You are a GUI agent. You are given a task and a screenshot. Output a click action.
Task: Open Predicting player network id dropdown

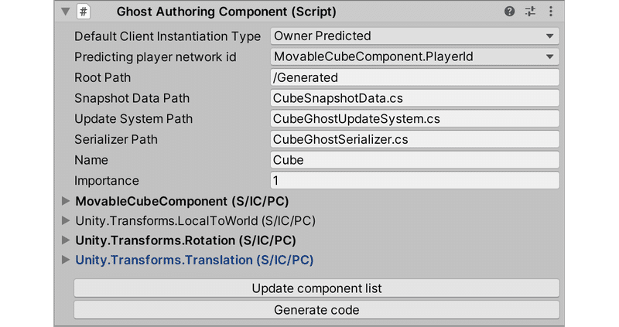[415, 56]
